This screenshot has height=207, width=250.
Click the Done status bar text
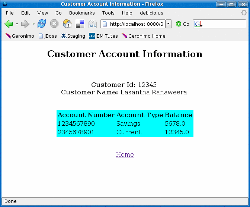[10, 201]
